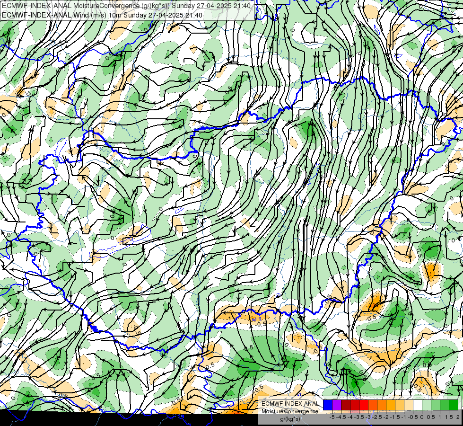Select the bright red swatch between -3.5 and -3
463x426 pixels.
pyautogui.click(x=364, y=405)
